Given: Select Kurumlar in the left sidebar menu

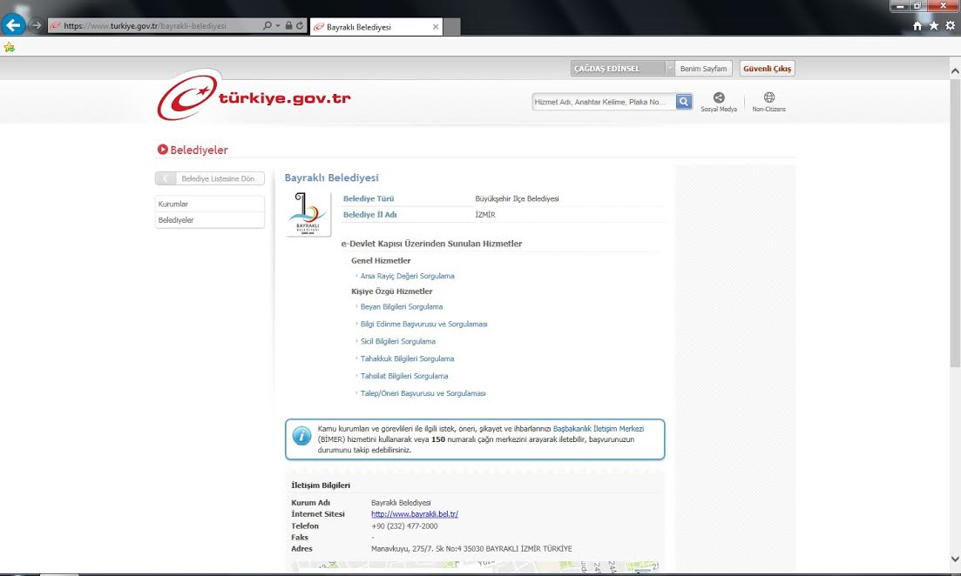Looking at the screenshot, I should pyautogui.click(x=209, y=204).
